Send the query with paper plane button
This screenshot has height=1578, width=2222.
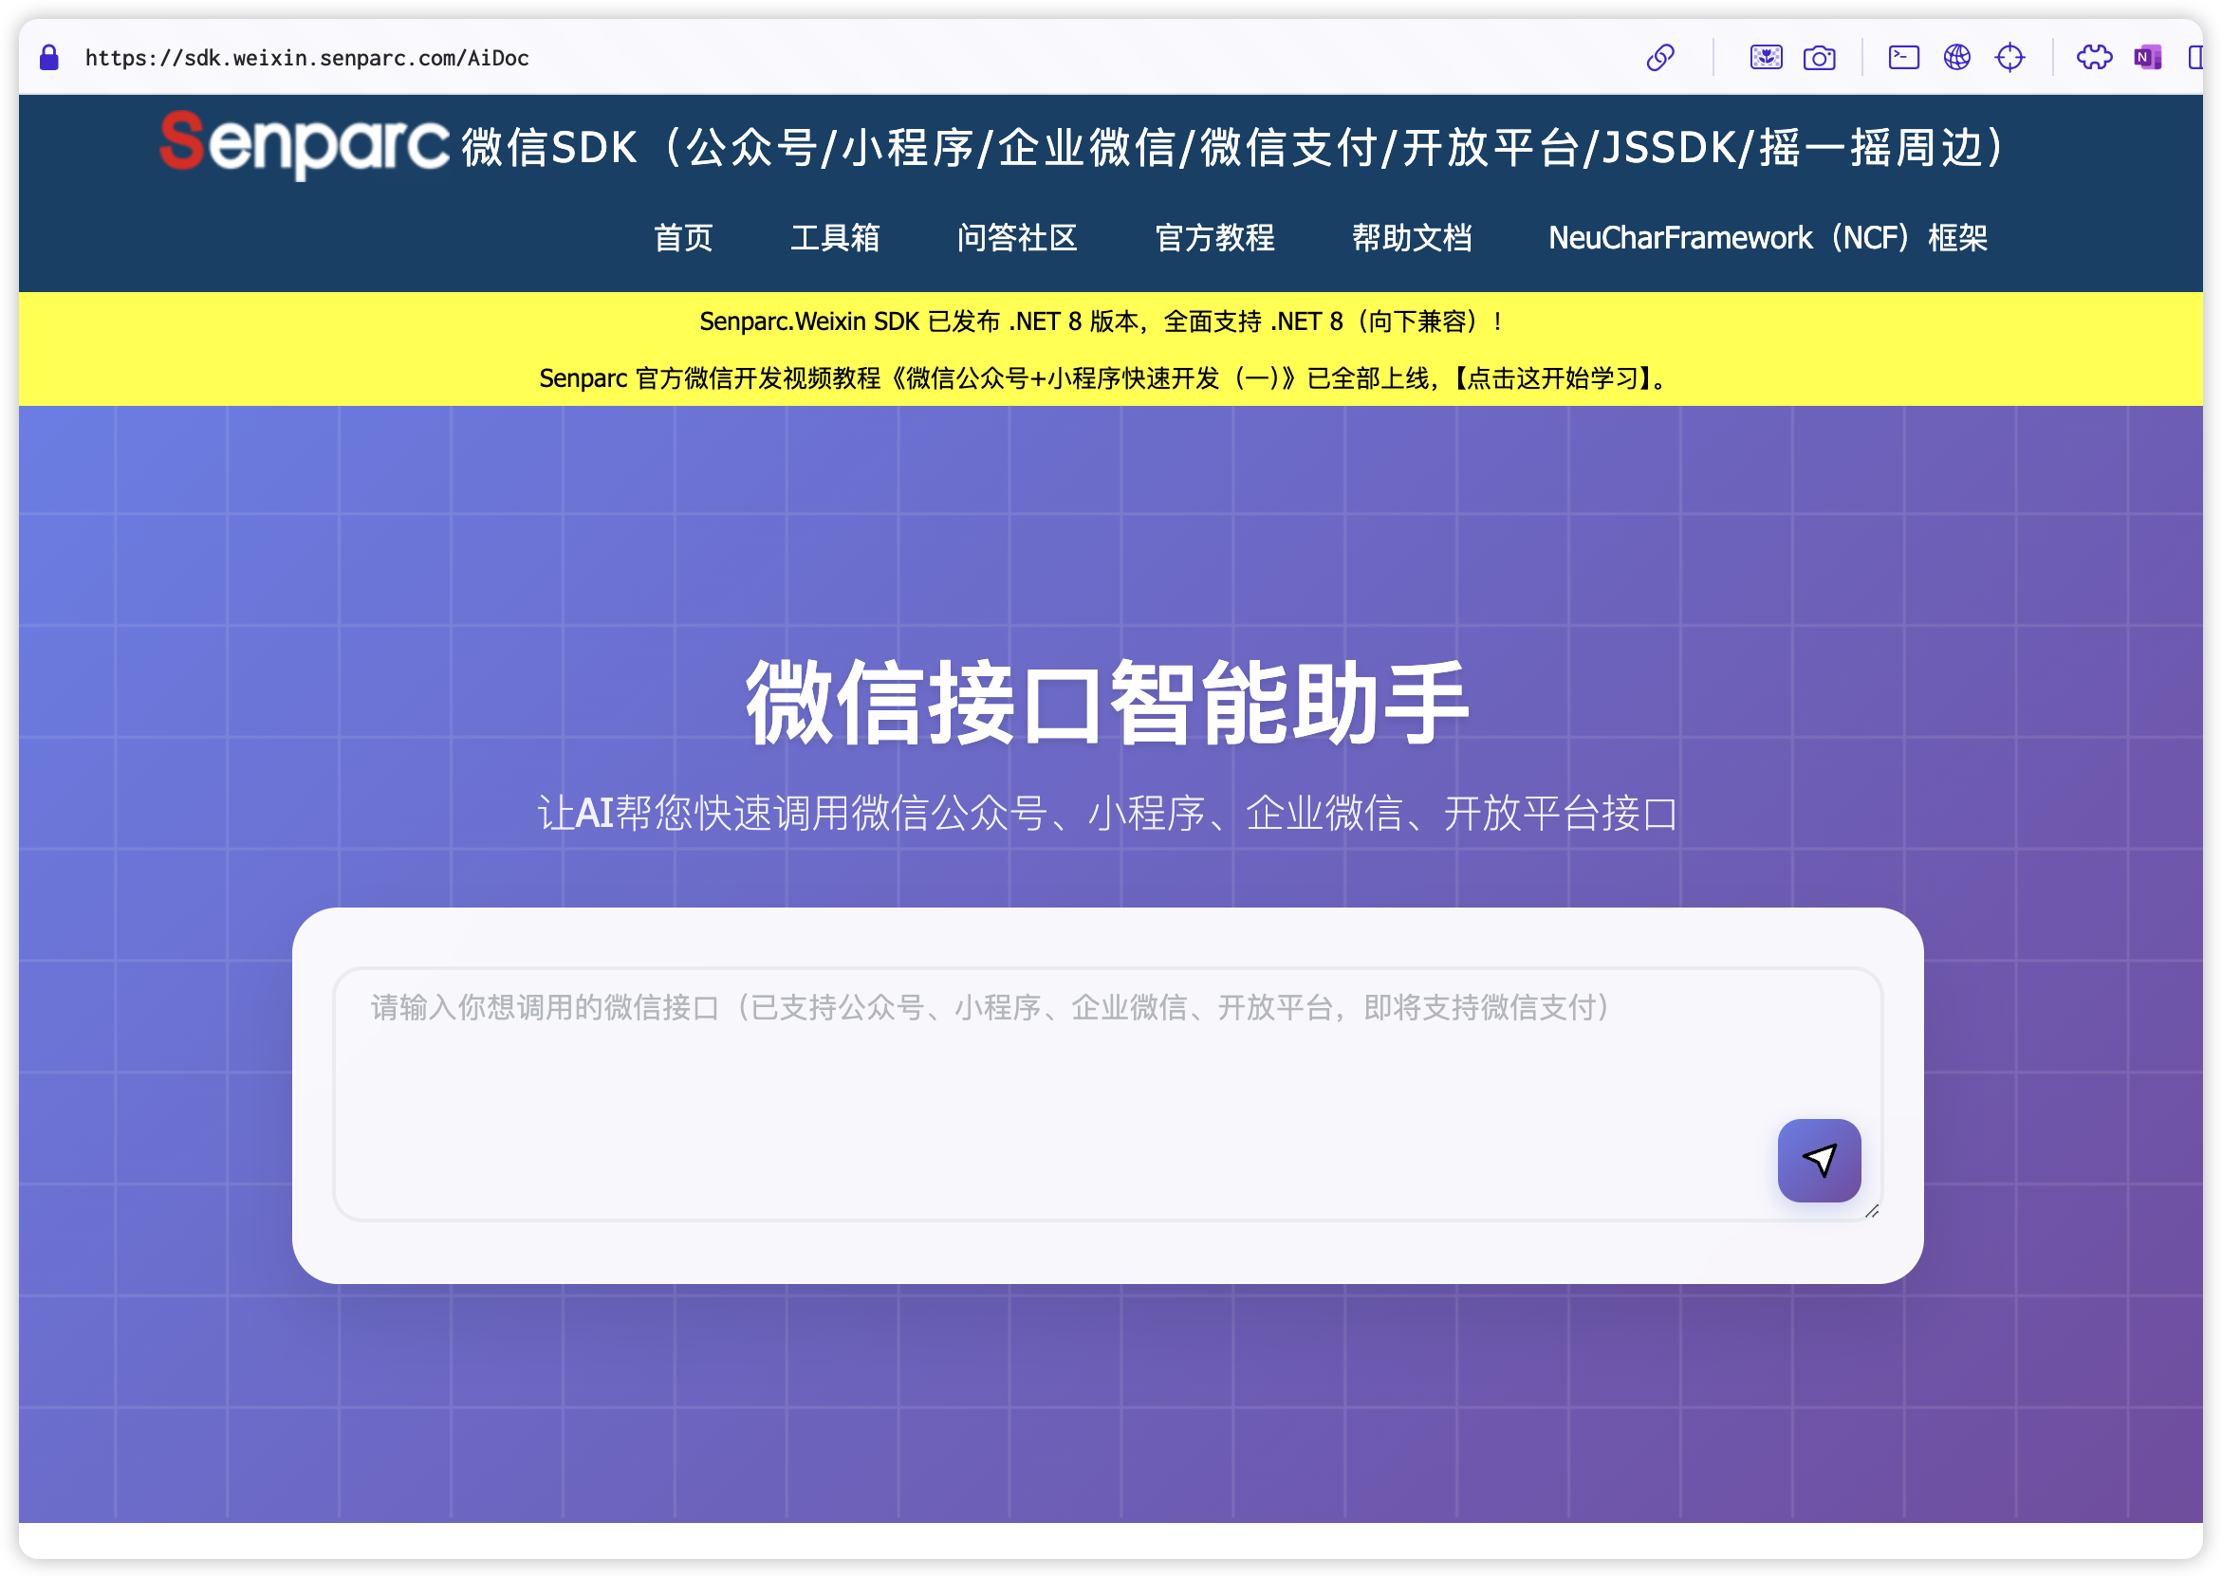click(x=1819, y=1160)
